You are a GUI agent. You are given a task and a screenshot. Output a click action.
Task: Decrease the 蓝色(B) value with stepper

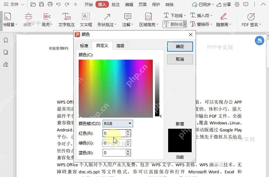click(x=128, y=155)
